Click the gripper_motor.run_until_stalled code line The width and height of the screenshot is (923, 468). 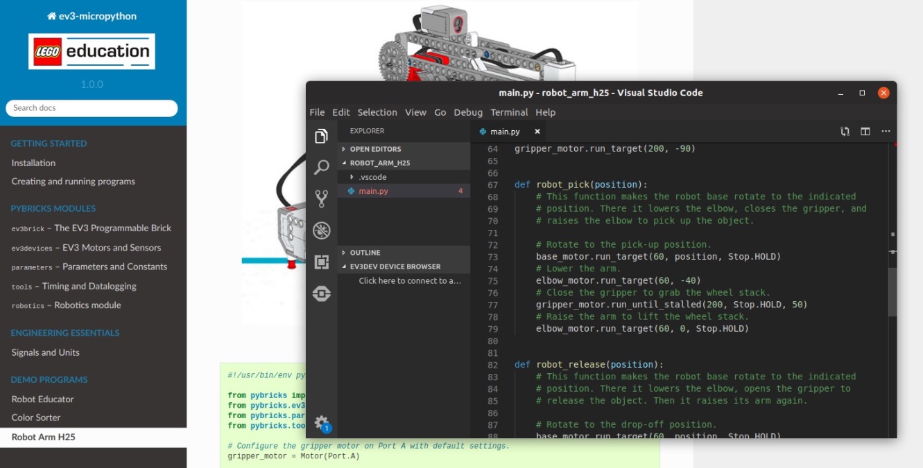[672, 305]
